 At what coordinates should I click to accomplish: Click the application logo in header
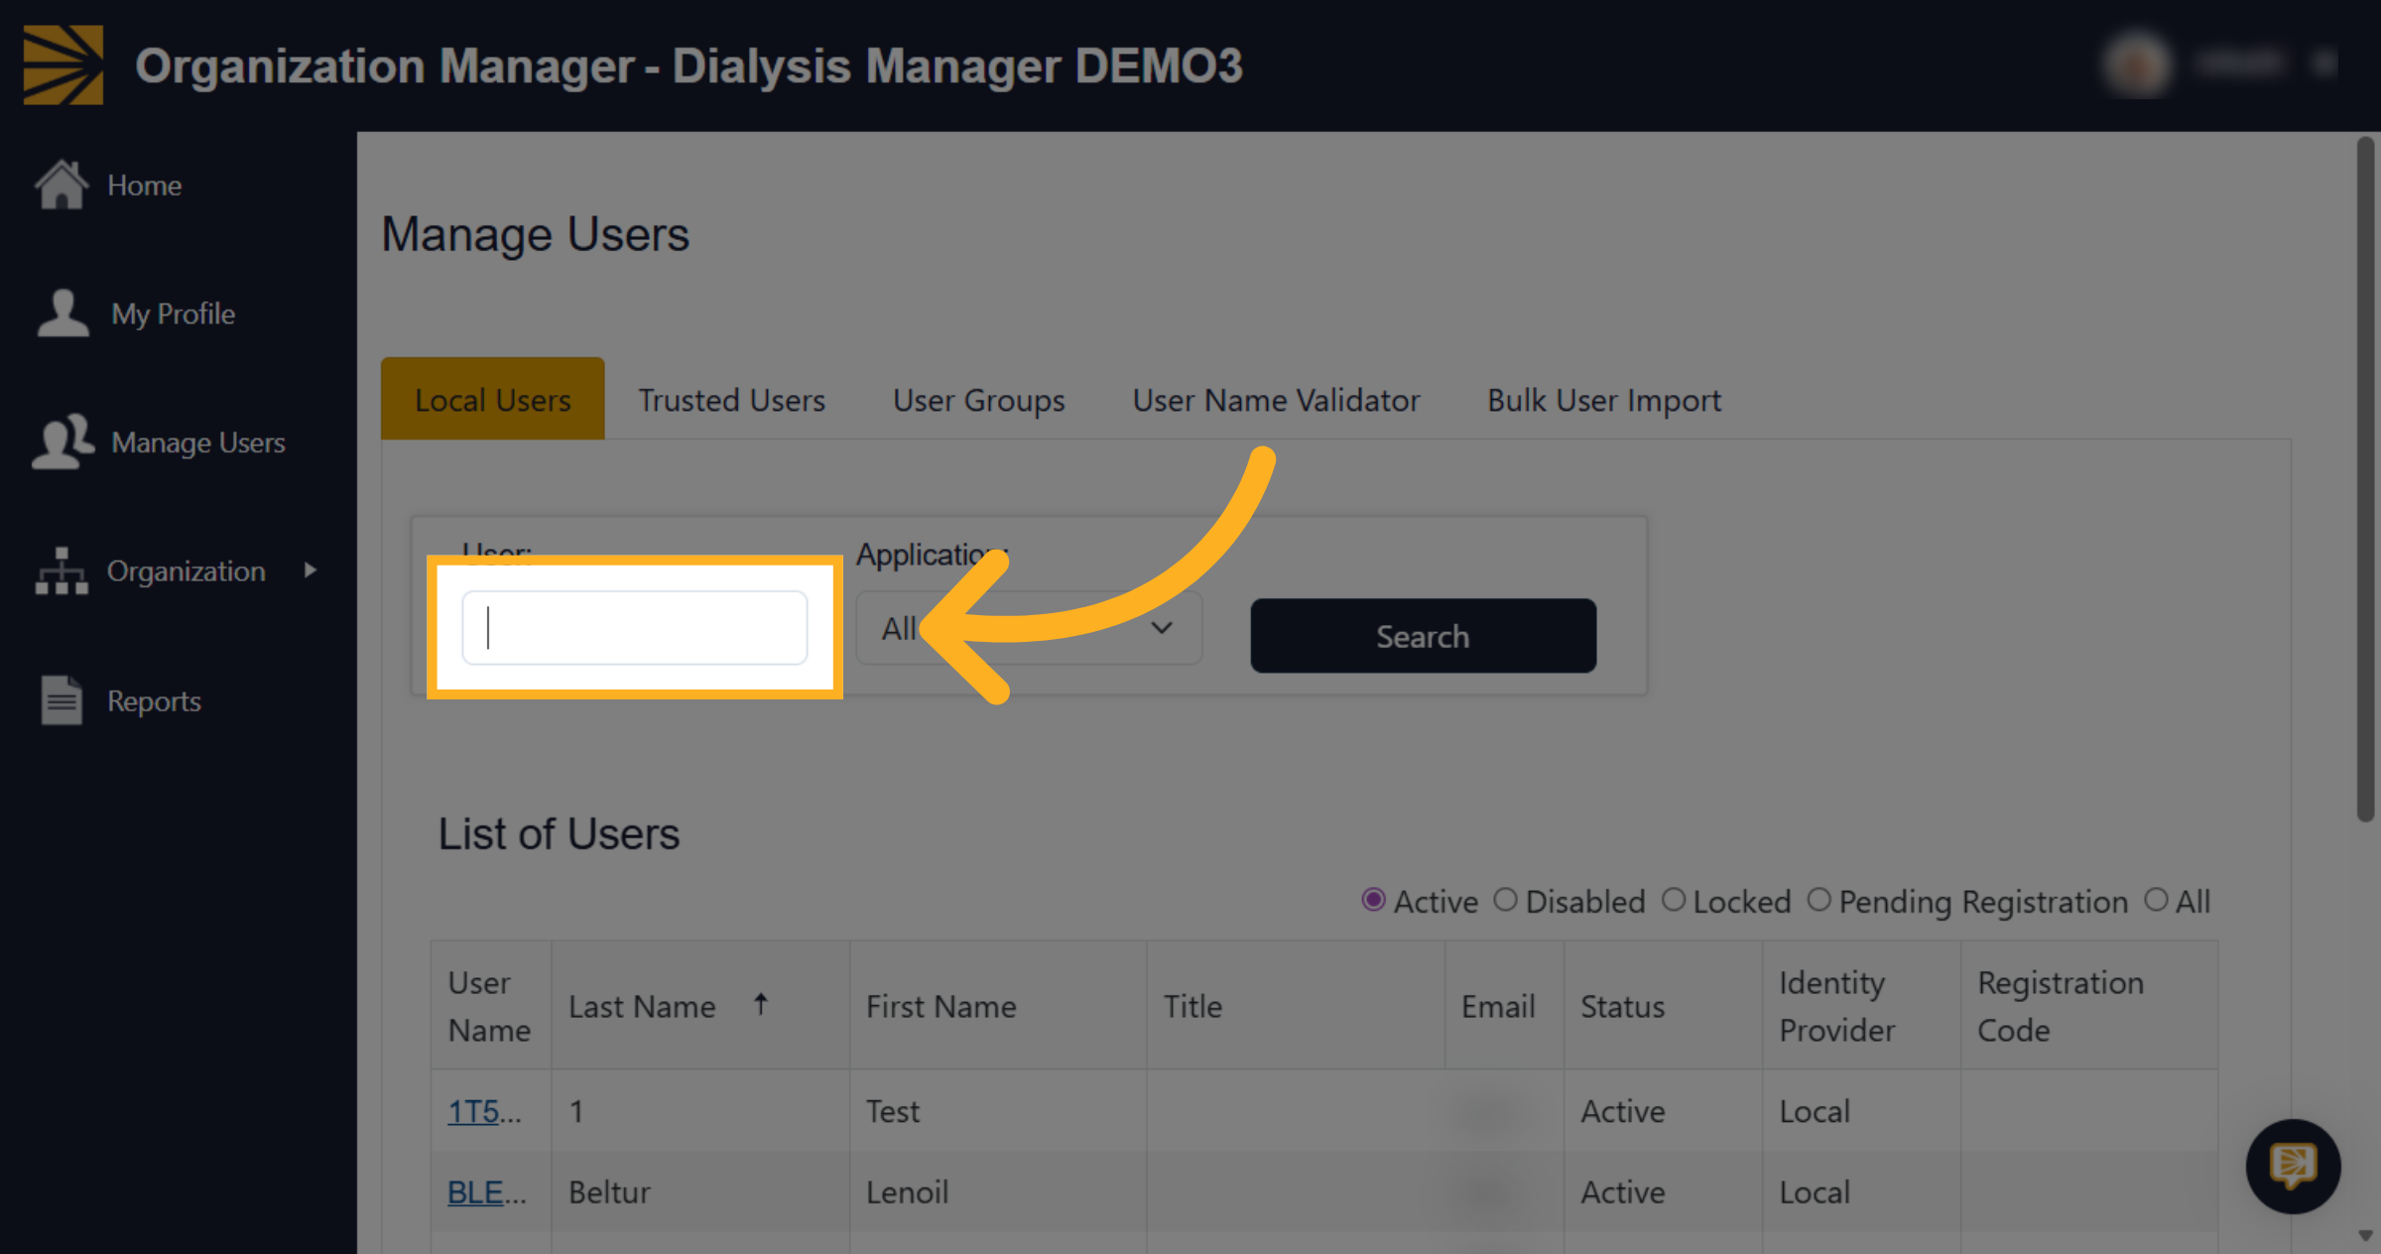point(63,65)
